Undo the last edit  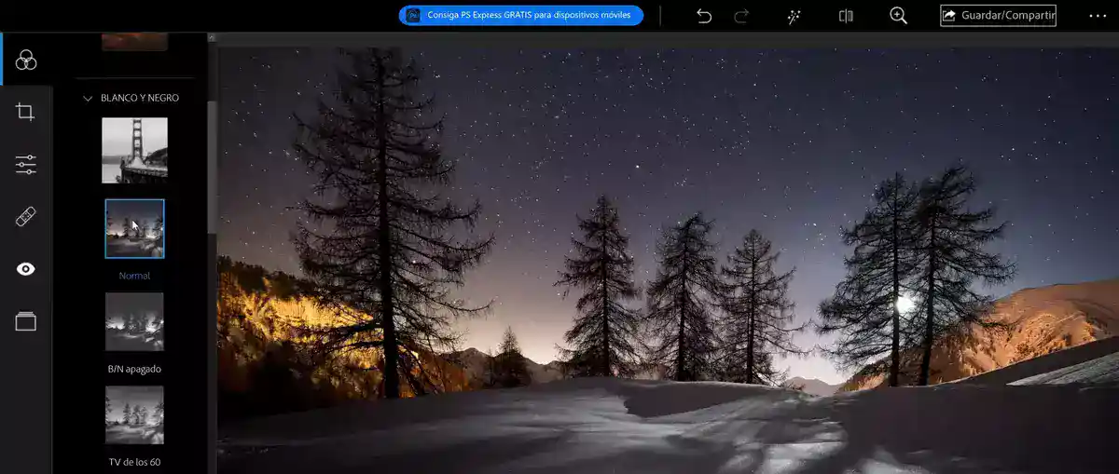point(704,16)
